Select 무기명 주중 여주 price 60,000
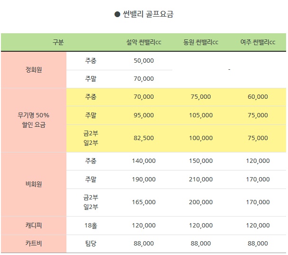 (x=258, y=97)
